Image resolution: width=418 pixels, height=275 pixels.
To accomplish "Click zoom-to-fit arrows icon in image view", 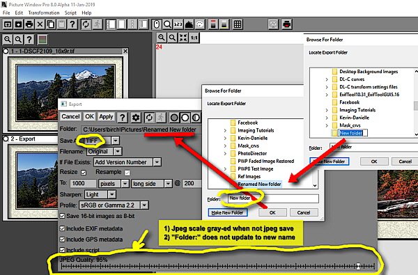I will pos(183,38).
